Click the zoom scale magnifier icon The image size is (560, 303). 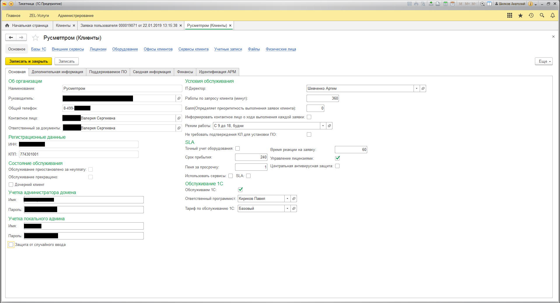tap(482, 4)
